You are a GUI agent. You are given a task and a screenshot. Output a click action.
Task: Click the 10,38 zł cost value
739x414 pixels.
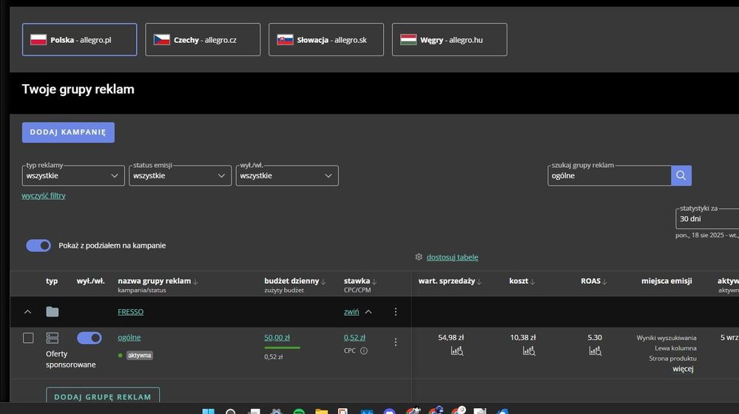(x=523, y=337)
